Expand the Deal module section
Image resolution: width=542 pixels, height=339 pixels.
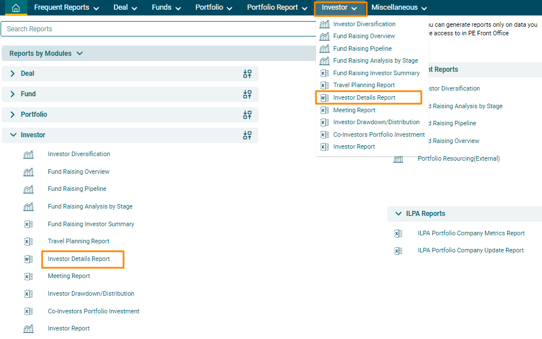13,74
